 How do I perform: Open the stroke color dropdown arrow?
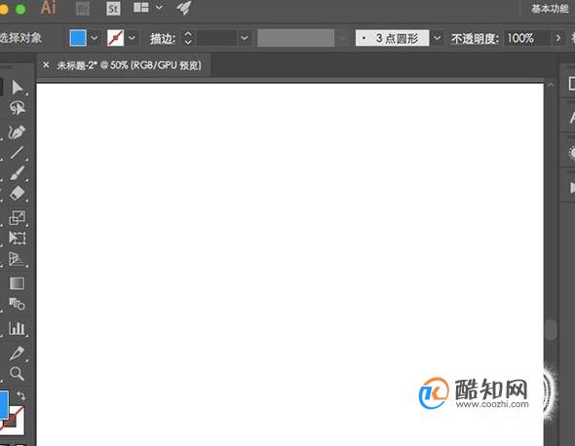tap(132, 38)
